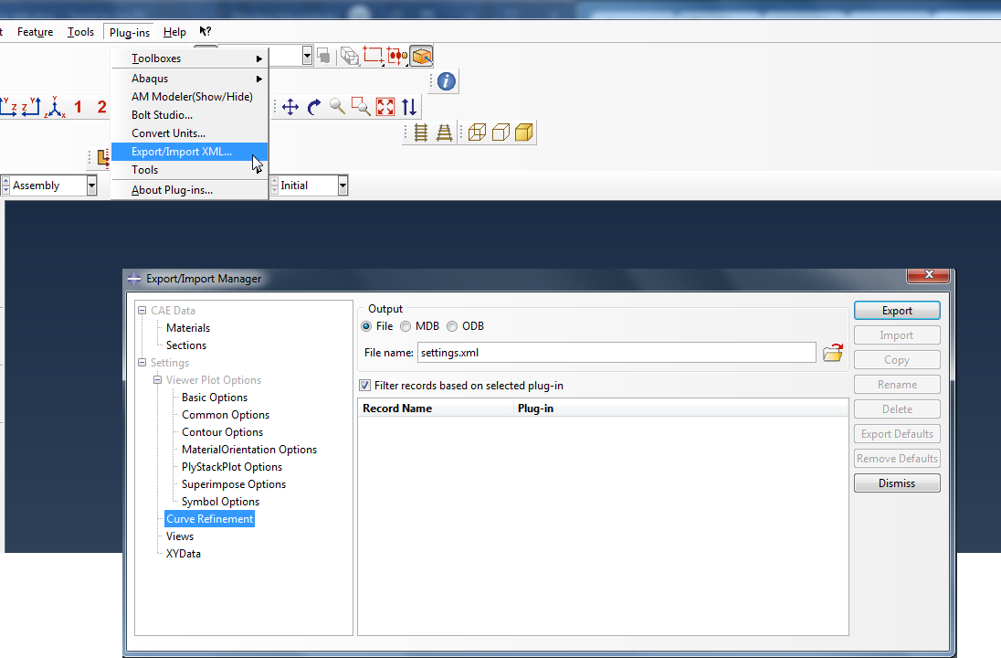Open the Assembly module dropdown

(x=90, y=185)
